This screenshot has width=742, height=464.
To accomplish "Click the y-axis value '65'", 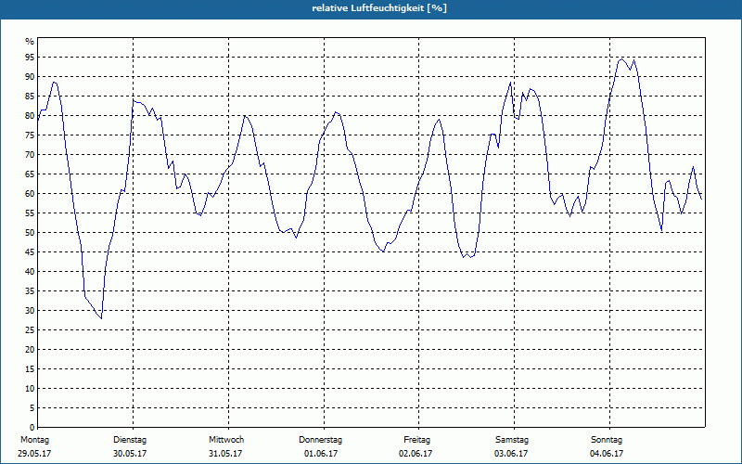I will pos(30,174).
